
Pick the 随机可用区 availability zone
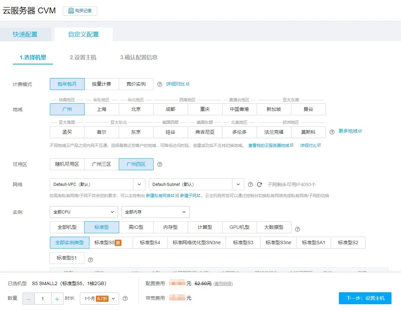click(67, 164)
